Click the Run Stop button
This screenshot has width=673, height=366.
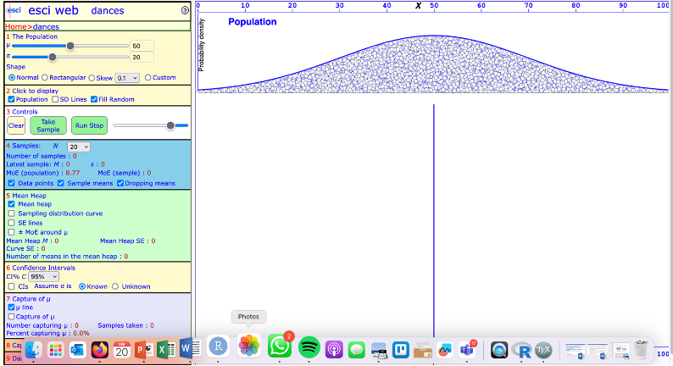[x=89, y=125]
